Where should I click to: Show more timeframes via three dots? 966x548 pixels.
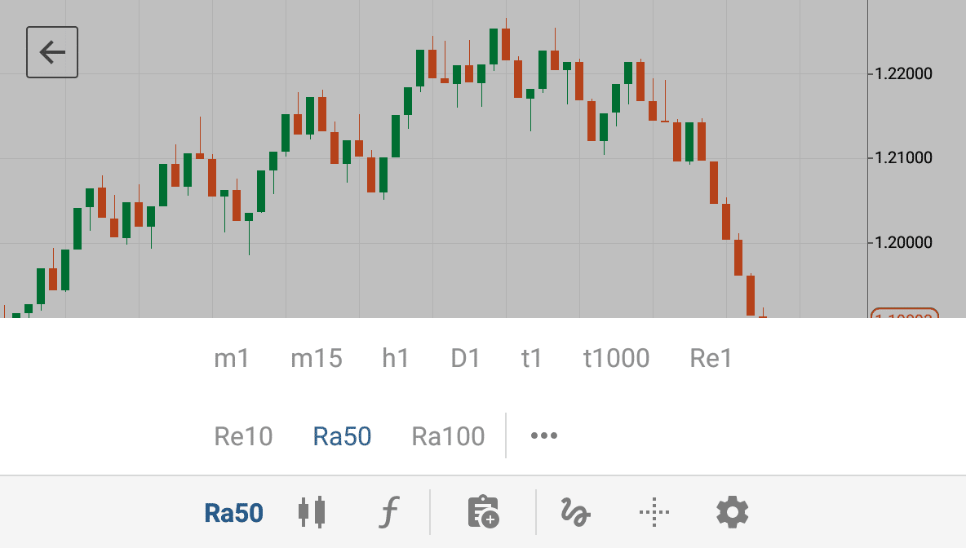pyautogui.click(x=544, y=436)
